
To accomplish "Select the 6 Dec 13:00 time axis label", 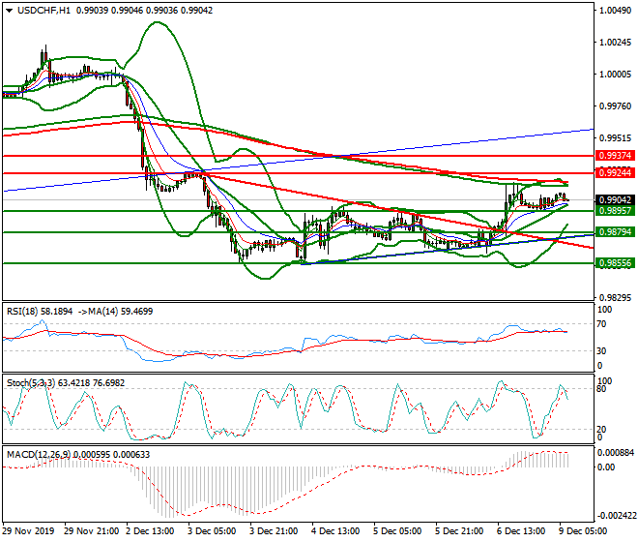I will (x=521, y=531).
